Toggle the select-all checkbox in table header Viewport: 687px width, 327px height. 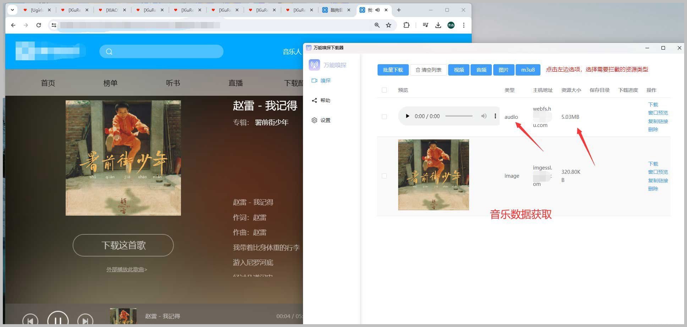(x=384, y=90)
